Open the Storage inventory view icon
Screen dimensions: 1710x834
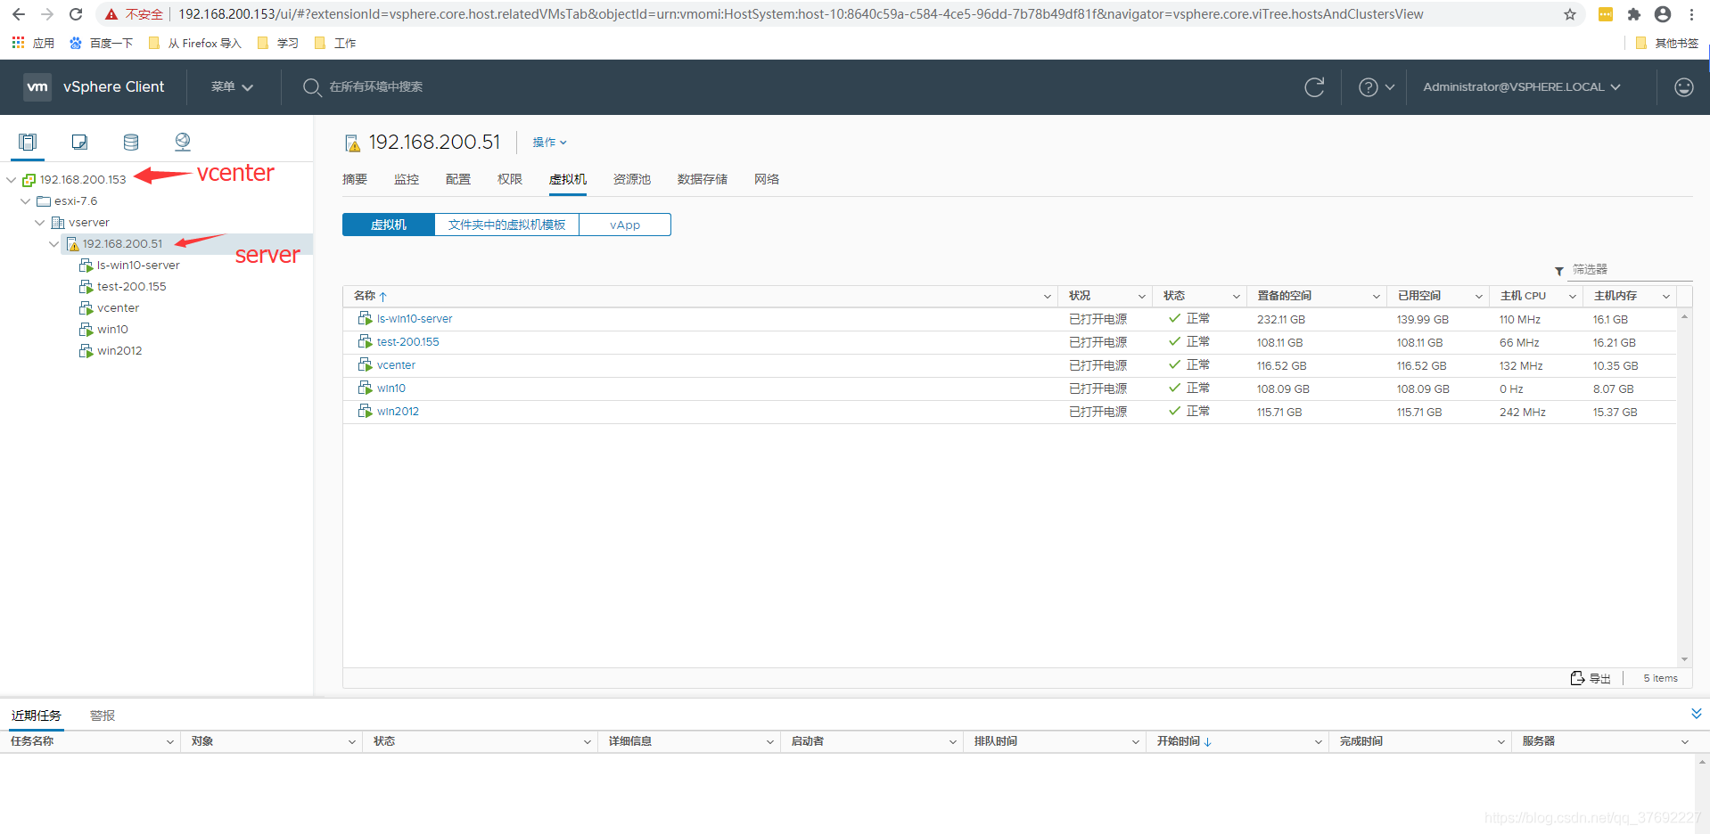(x=131, y=142)
